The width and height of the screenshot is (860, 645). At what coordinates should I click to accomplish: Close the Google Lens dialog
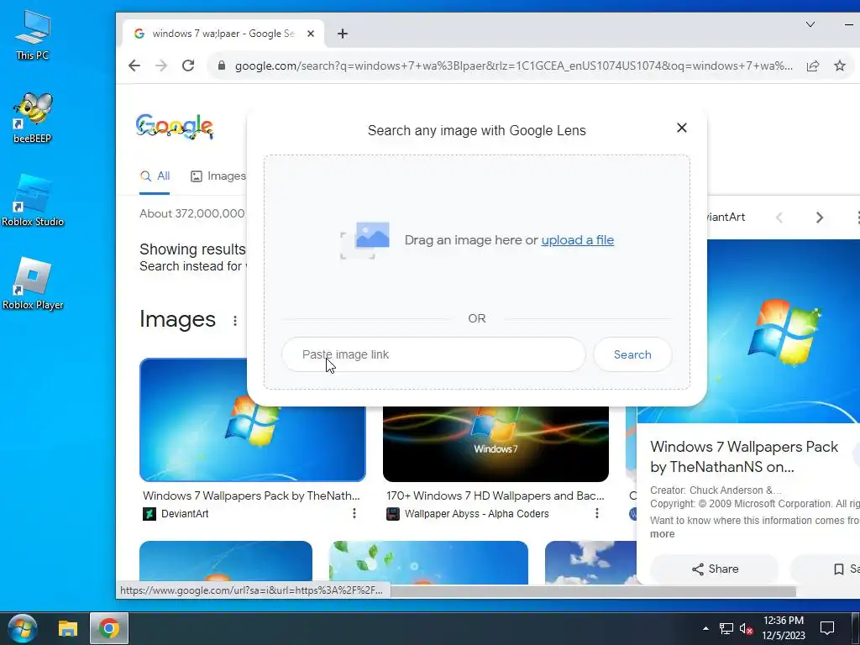682,128
